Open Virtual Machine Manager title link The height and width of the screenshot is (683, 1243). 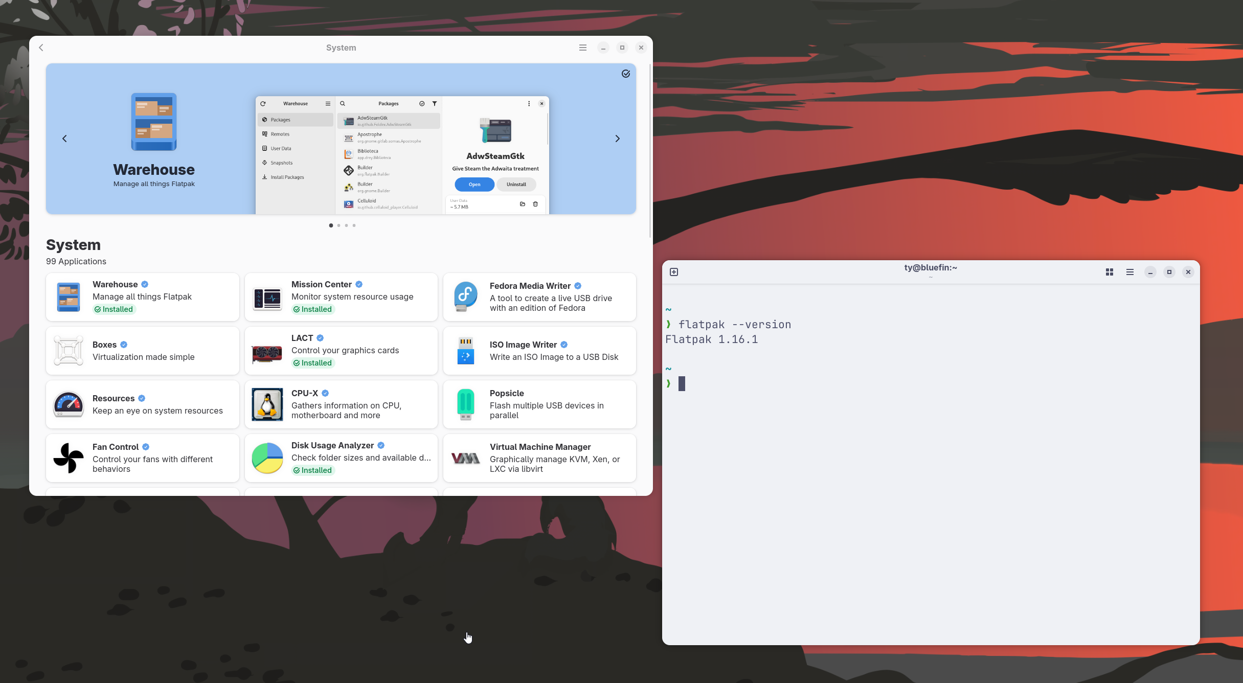[x=540, y=447]
